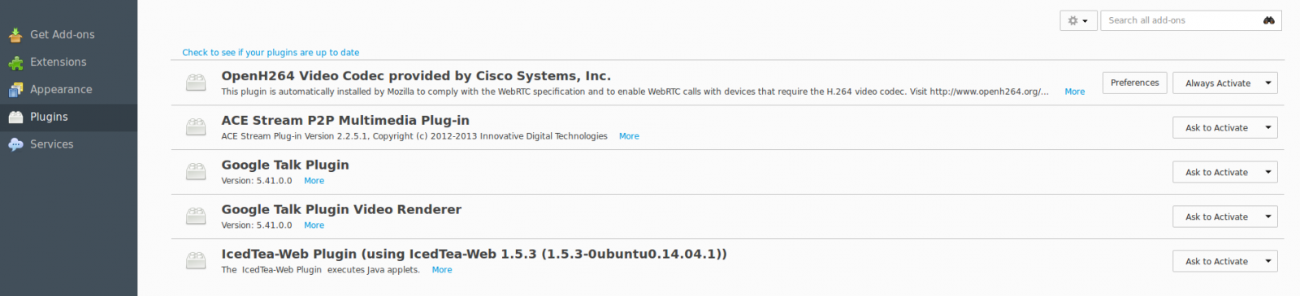Click the Google Talk Plugin brick icon
1300x296 pixels.
[x=196, y=172]
